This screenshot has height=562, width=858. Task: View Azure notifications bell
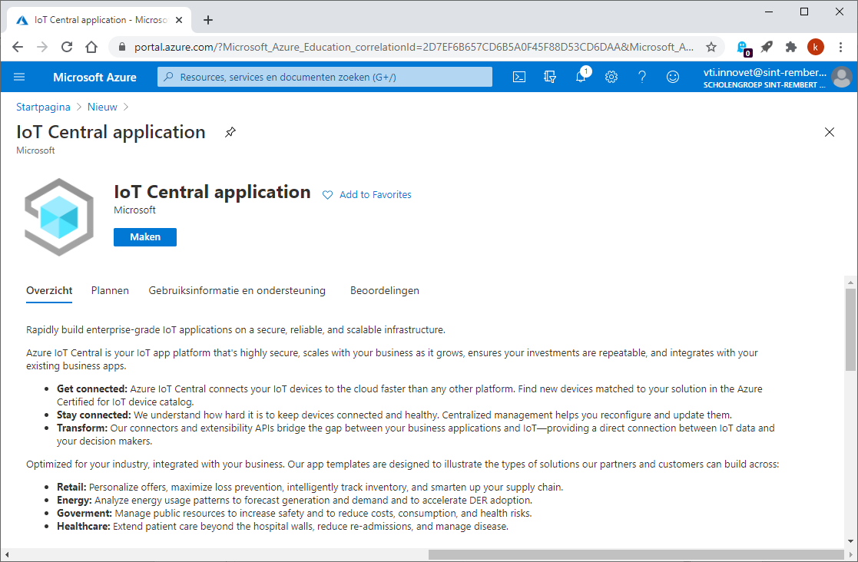[x=581, y=77]
